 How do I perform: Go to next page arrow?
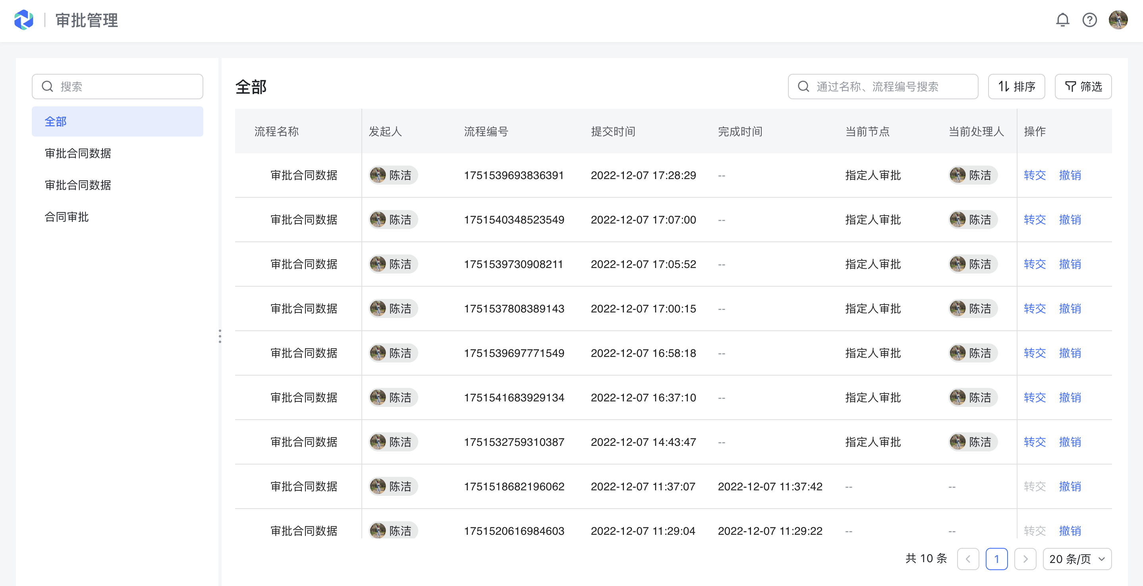(x=1025, y=559)
